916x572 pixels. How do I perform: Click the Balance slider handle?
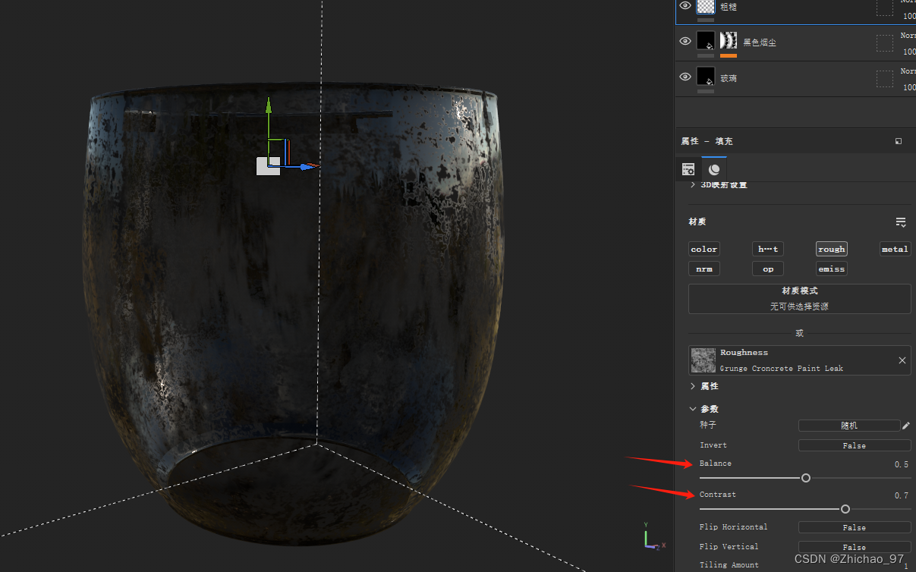tap(806, 478)
